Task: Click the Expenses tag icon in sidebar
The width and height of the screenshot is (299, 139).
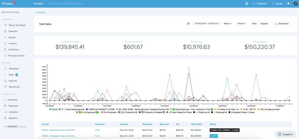Action: click(x=5, y=106)
